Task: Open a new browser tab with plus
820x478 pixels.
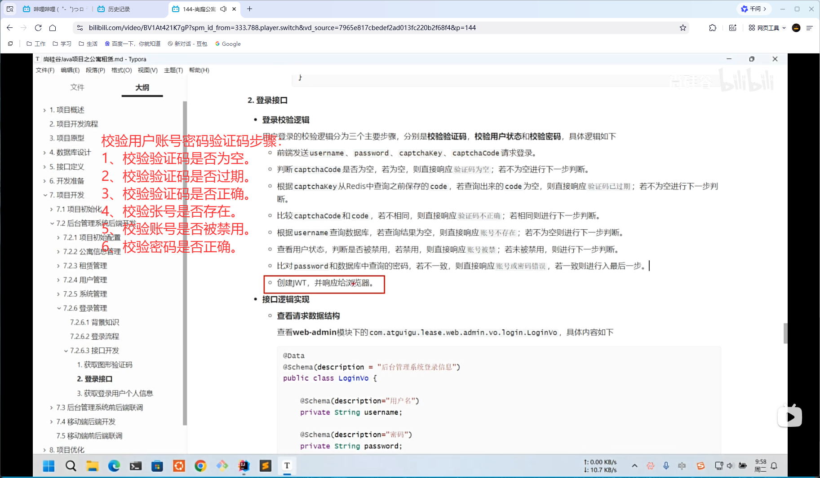Action: click(x=250, y=9)
